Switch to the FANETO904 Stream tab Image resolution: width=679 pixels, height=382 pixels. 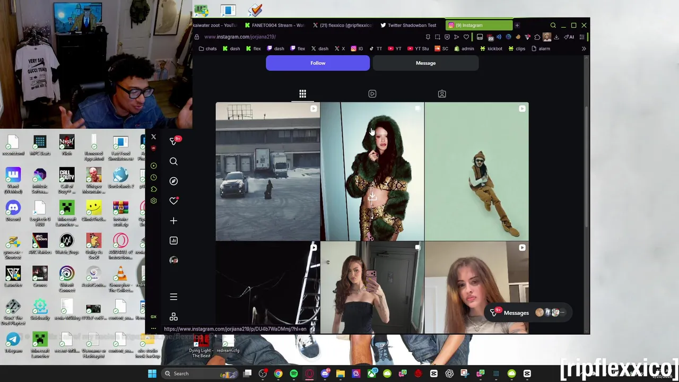coord(274,25)
